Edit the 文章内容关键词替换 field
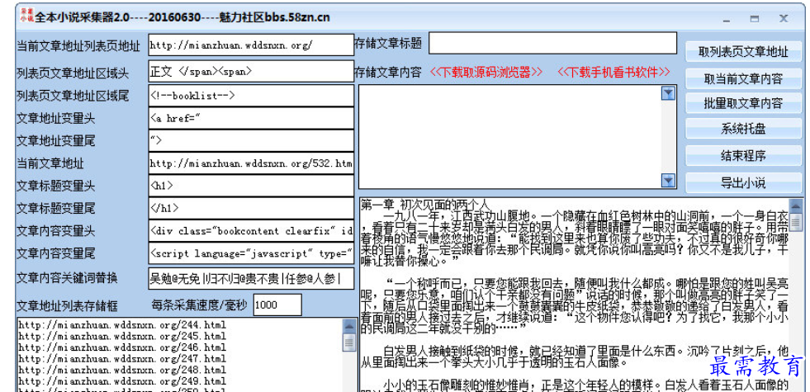The width and height of the screenshot is (810, 392). coord(251,278)
